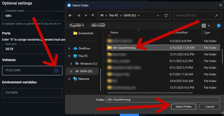Refresh the DATA (D:) folder listing

pyautogui.click(x=166, y=15)
